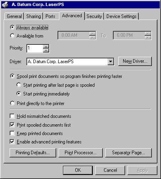The image size is (161, 179).
Task: Check Keep printed documents
Action: pyautogui.click(x=12, y=133)
